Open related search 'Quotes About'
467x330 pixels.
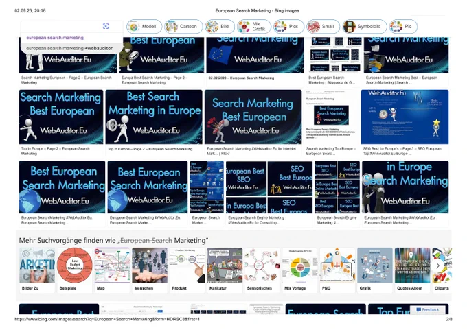(413, 270)
